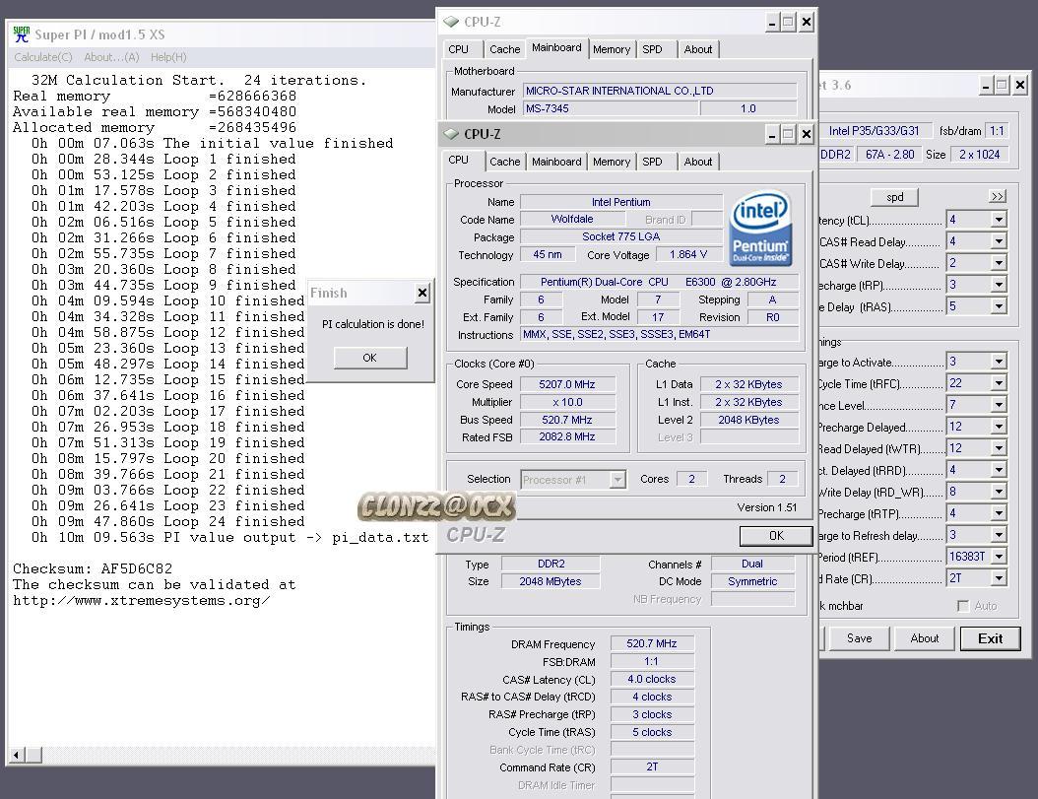Click the DRAM Frequency value 520.7 MHz

click(x=651, y=643)
